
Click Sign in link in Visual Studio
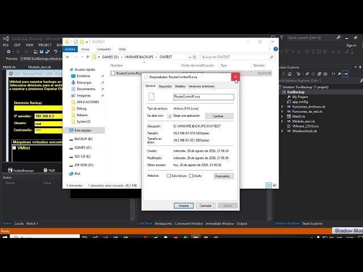tap(351, 45)
